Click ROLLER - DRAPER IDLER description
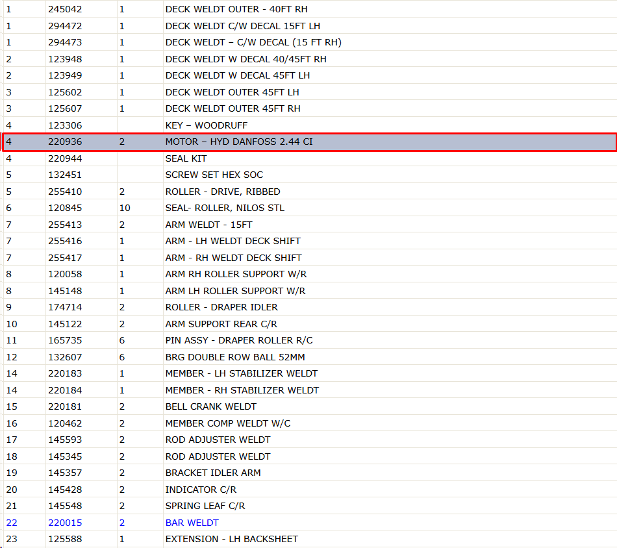The width and height of the screenshot is (617, 548). click(221, 307)
